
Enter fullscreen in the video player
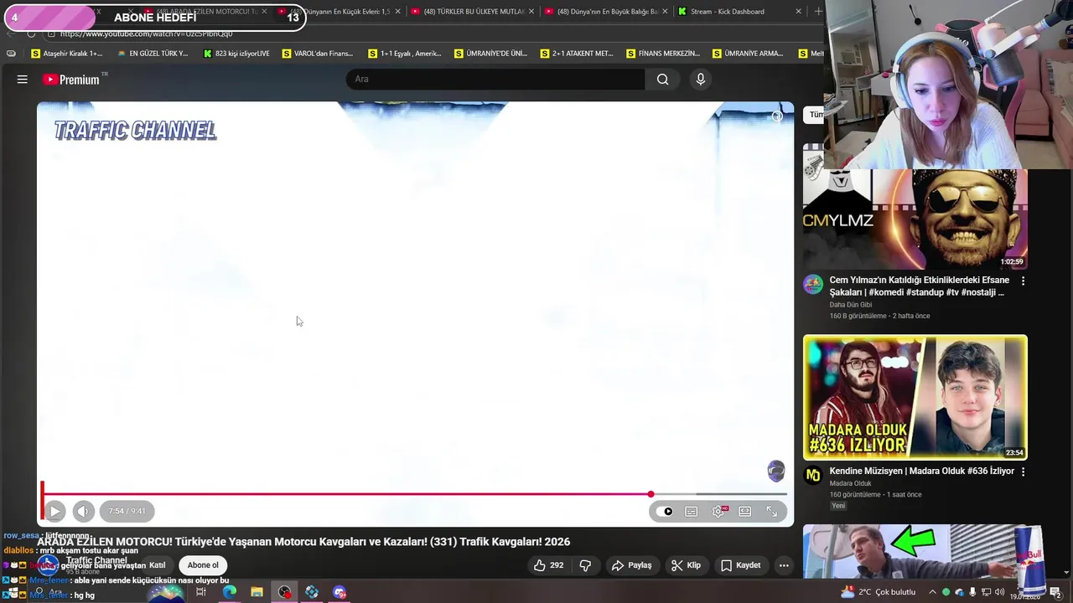pyautogui.click(x=772, y=511)
